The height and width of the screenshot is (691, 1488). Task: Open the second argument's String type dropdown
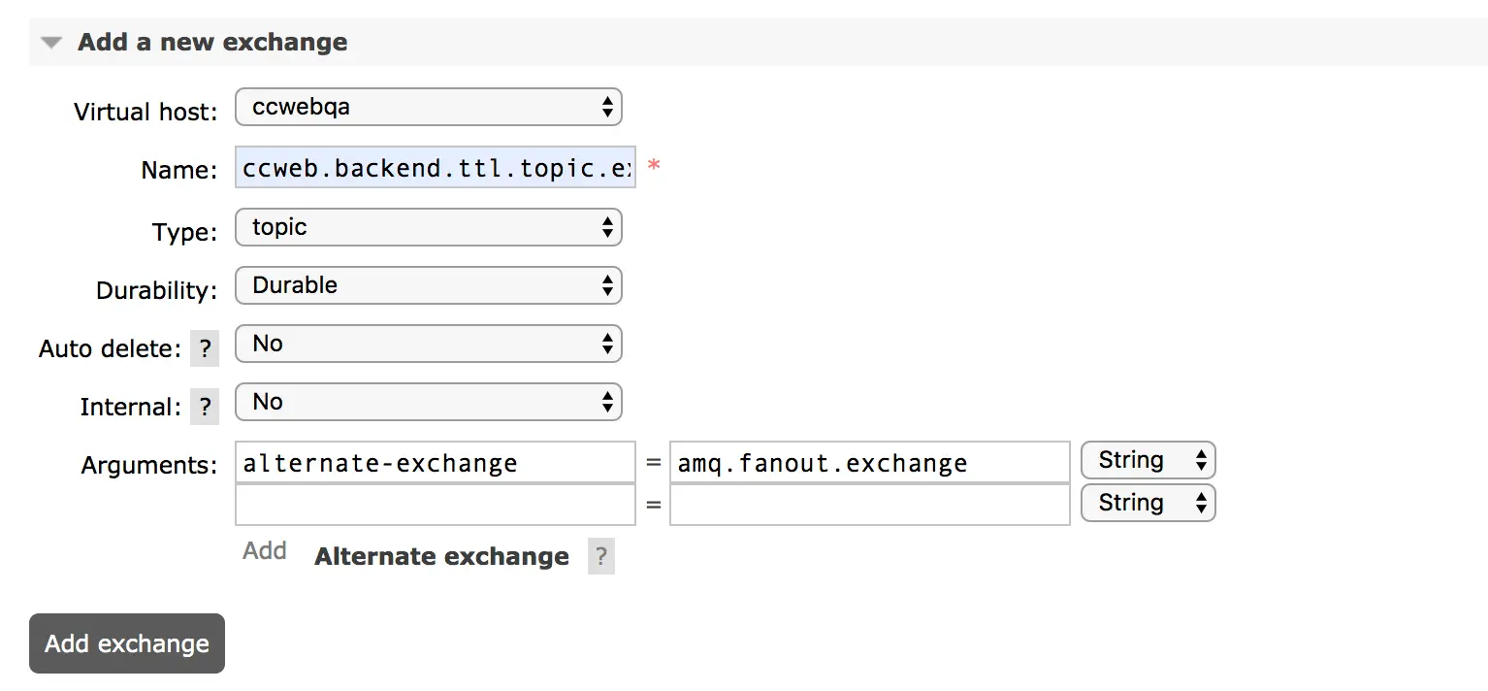pos(1148,504)
